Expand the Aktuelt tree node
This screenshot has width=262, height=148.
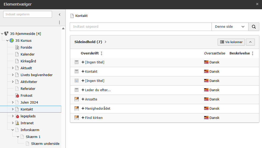[13, 68]
